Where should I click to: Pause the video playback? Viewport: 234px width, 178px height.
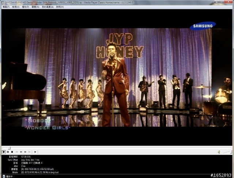(8, 152)
